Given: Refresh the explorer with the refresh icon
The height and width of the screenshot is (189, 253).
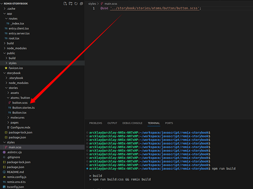Looking at the screenshot, I should click(76, 4).
